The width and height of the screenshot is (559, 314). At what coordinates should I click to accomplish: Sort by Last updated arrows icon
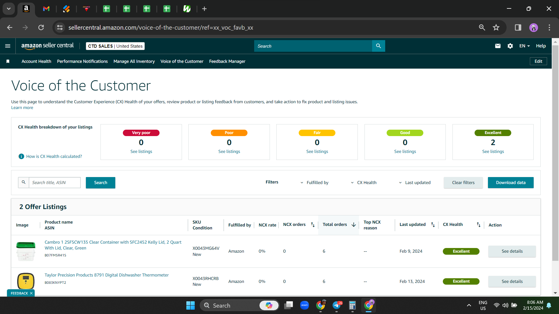click(x=433, y=224)
